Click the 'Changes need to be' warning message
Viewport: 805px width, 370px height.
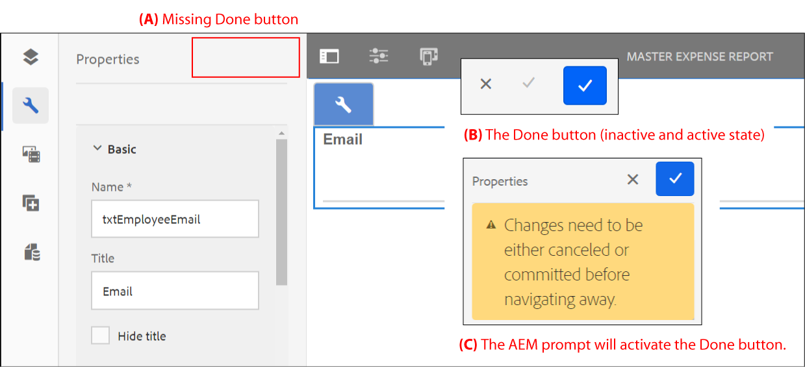(x=574, y=262)
